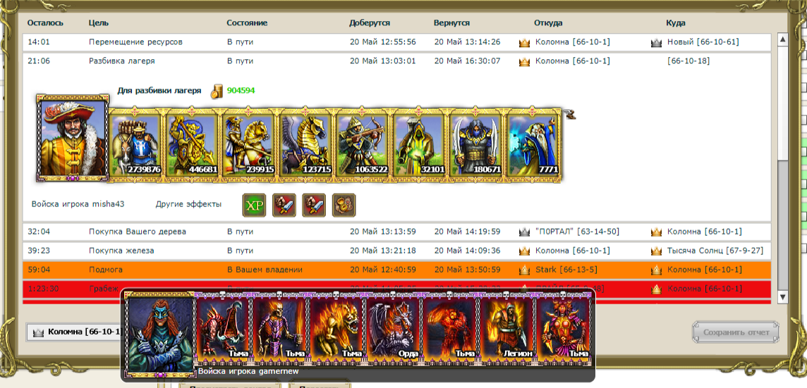Click the gold coin icon beside 904594
The width and height of the screenshot is (807, 388).
click(217, 91)
